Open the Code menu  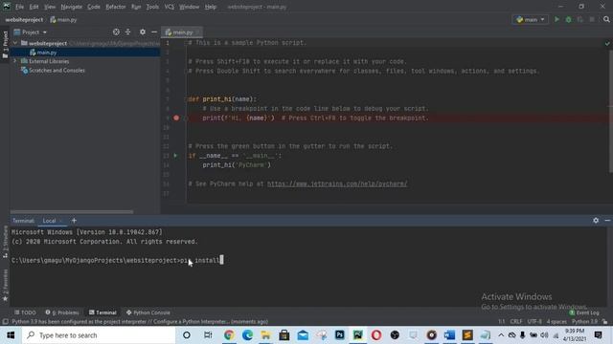coord(94,7)
